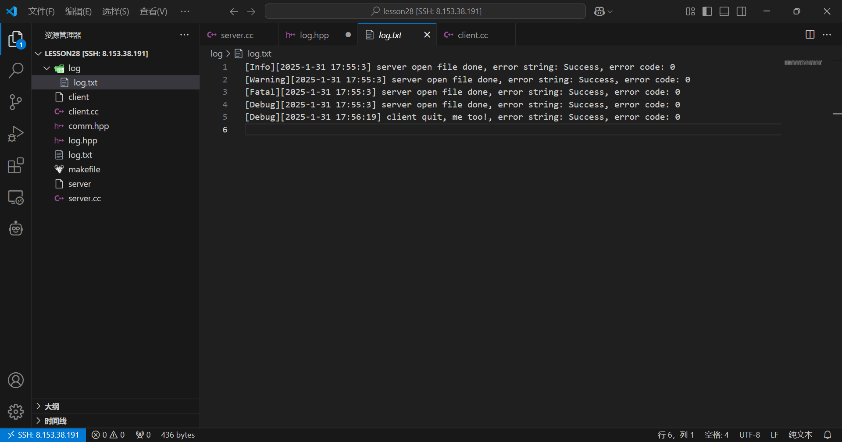Open Run and Debug view icon
The height and width of the screenshot is (442, 842).
click(x=16, y=134)
